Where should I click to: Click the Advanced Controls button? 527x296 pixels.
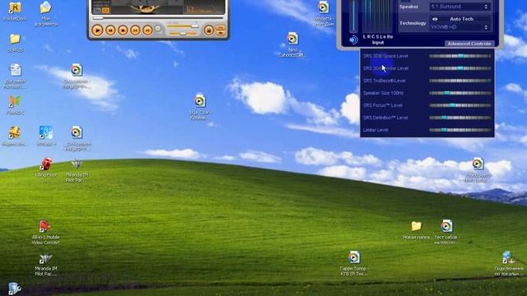tap(469, 44)
